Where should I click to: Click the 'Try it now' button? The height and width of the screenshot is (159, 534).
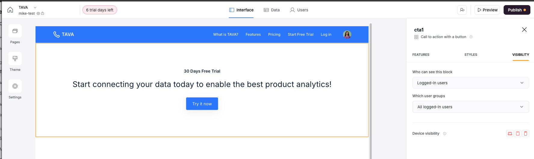pyautogui.click(x=202, y=104)
